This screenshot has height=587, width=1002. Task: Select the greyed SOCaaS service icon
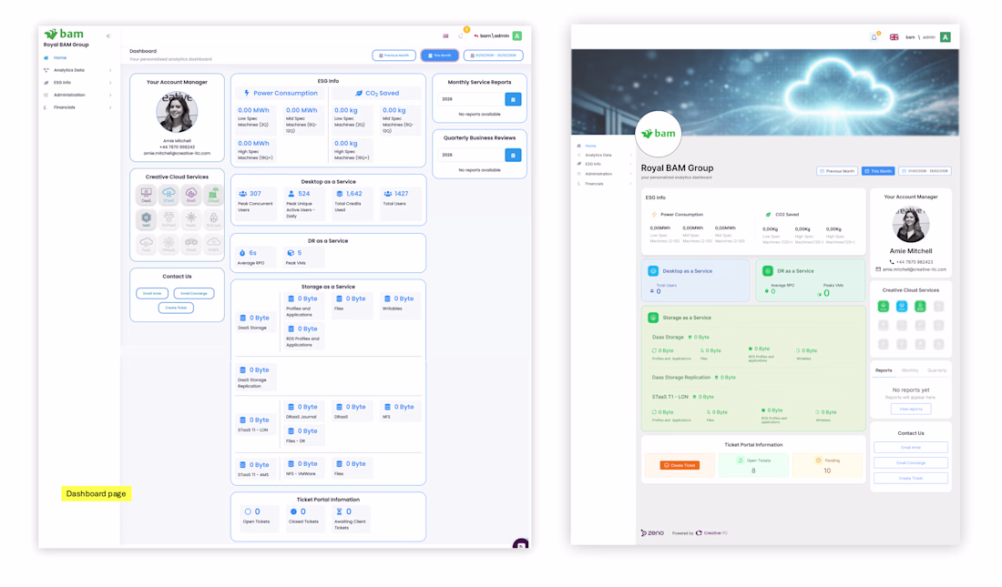pyautogui.click(x=213, y=219)
